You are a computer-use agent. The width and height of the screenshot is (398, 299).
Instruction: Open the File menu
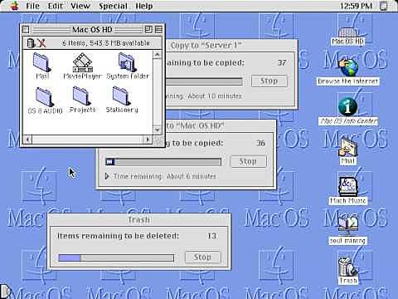(x=32, y=6)
